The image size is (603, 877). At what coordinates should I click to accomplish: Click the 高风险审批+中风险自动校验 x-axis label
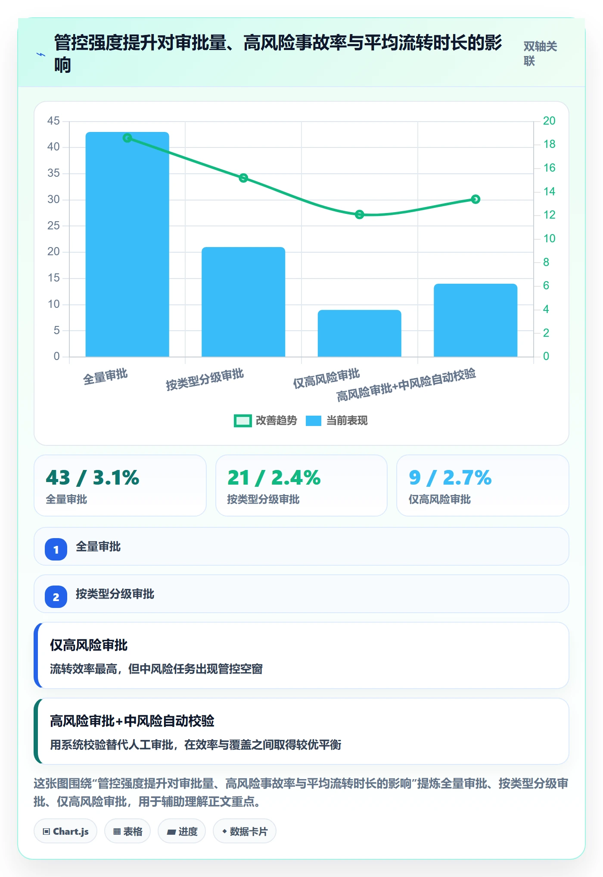[406, 385]
